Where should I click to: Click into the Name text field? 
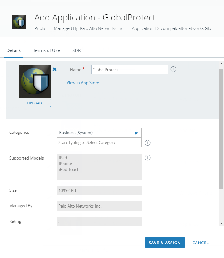[130, 70]
